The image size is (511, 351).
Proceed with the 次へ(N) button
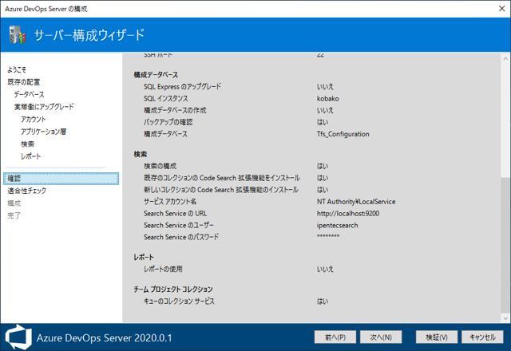pos(381,337)
